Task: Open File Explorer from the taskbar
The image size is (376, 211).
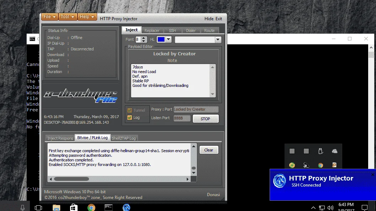Action: point(56,208)
